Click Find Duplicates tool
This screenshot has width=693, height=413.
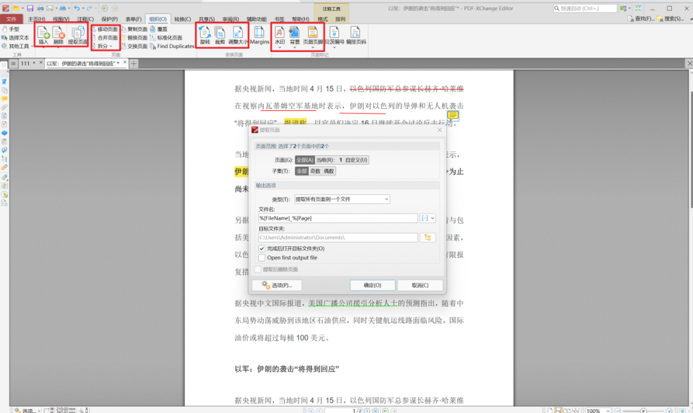pyautogui.click(x=172, y=46)
